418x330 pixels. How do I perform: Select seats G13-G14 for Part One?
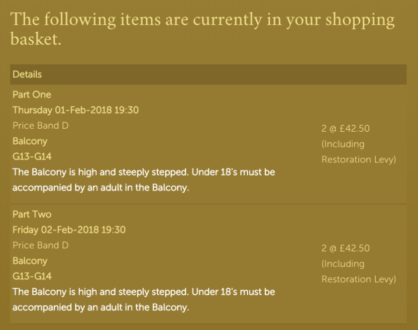pyautogui.click(x=32, y=157)
